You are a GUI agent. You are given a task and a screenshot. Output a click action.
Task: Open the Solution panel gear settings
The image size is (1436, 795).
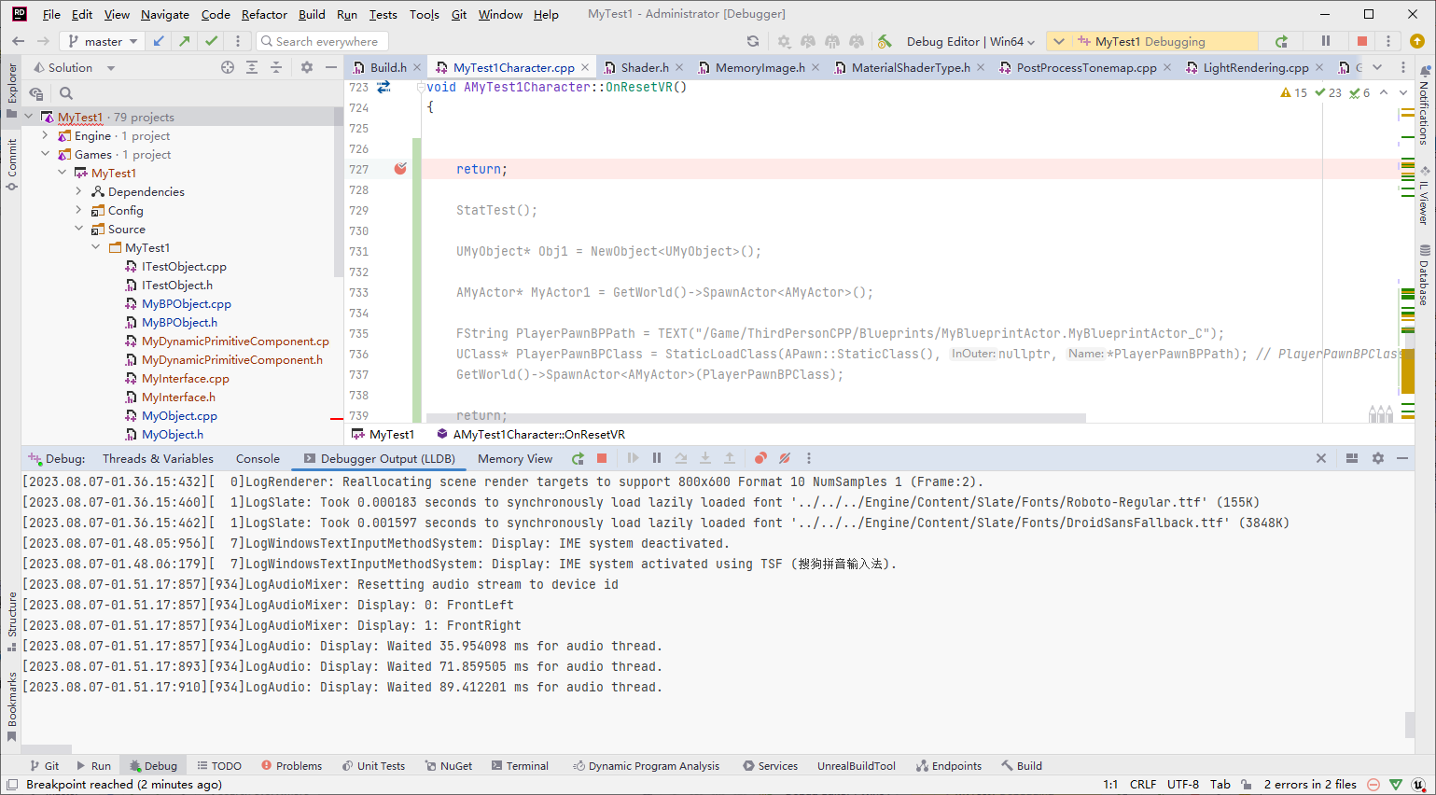tap(307, 67)
